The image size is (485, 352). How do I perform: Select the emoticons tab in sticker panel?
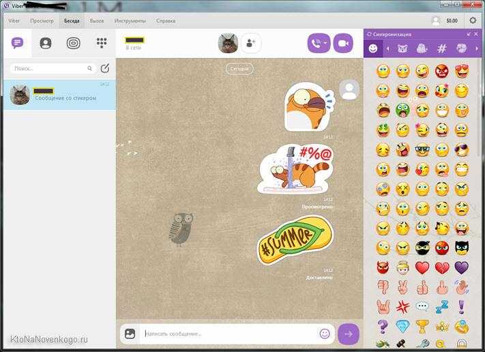pyautogui.click(x=373, y=48)
